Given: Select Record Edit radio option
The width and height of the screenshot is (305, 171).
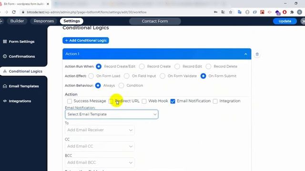Looking at the screenshot, I should 177,66.
